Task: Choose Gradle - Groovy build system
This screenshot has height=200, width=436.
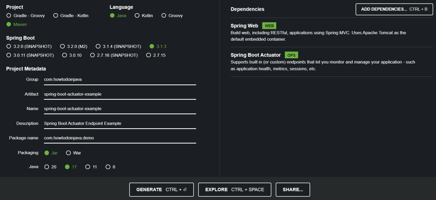Action: [x=9, y=16]
